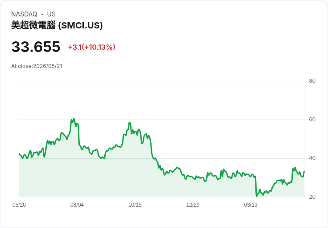This screenshot has height=228, width=328.
Task: Select the stock title 美超微電腦 (SMCI.US)
Action: [57, 25]
